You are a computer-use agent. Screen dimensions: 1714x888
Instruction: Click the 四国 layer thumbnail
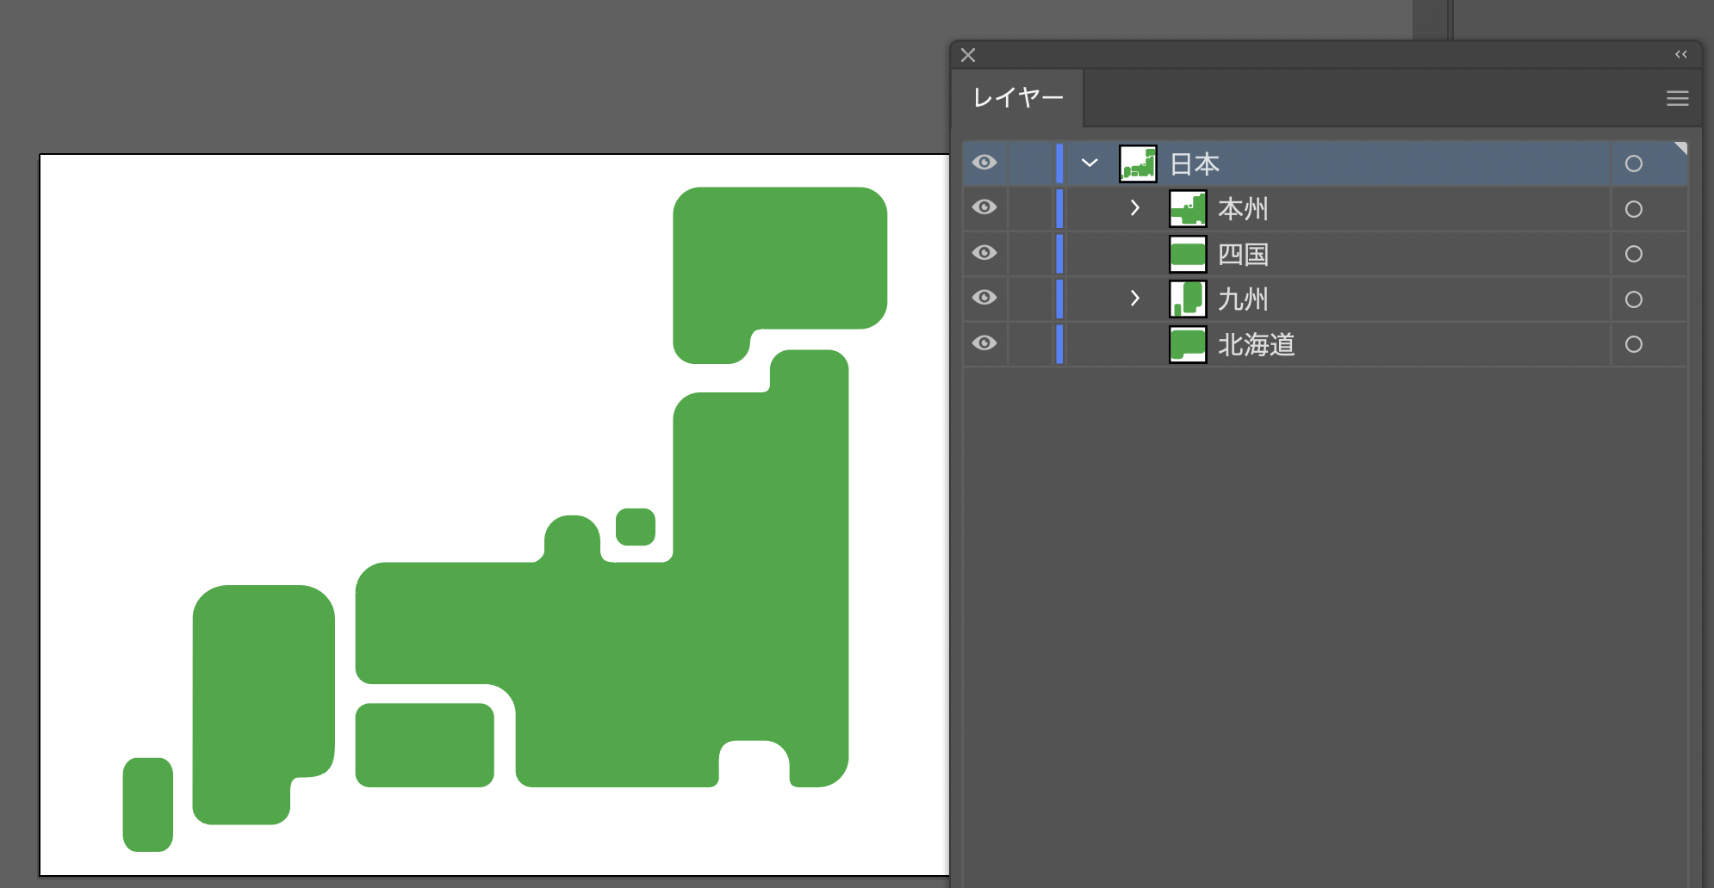(1188, 253)
